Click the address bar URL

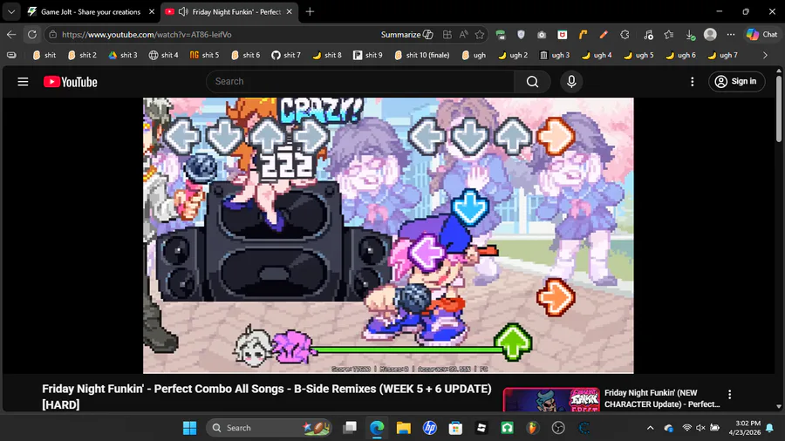tap(147, 35)
